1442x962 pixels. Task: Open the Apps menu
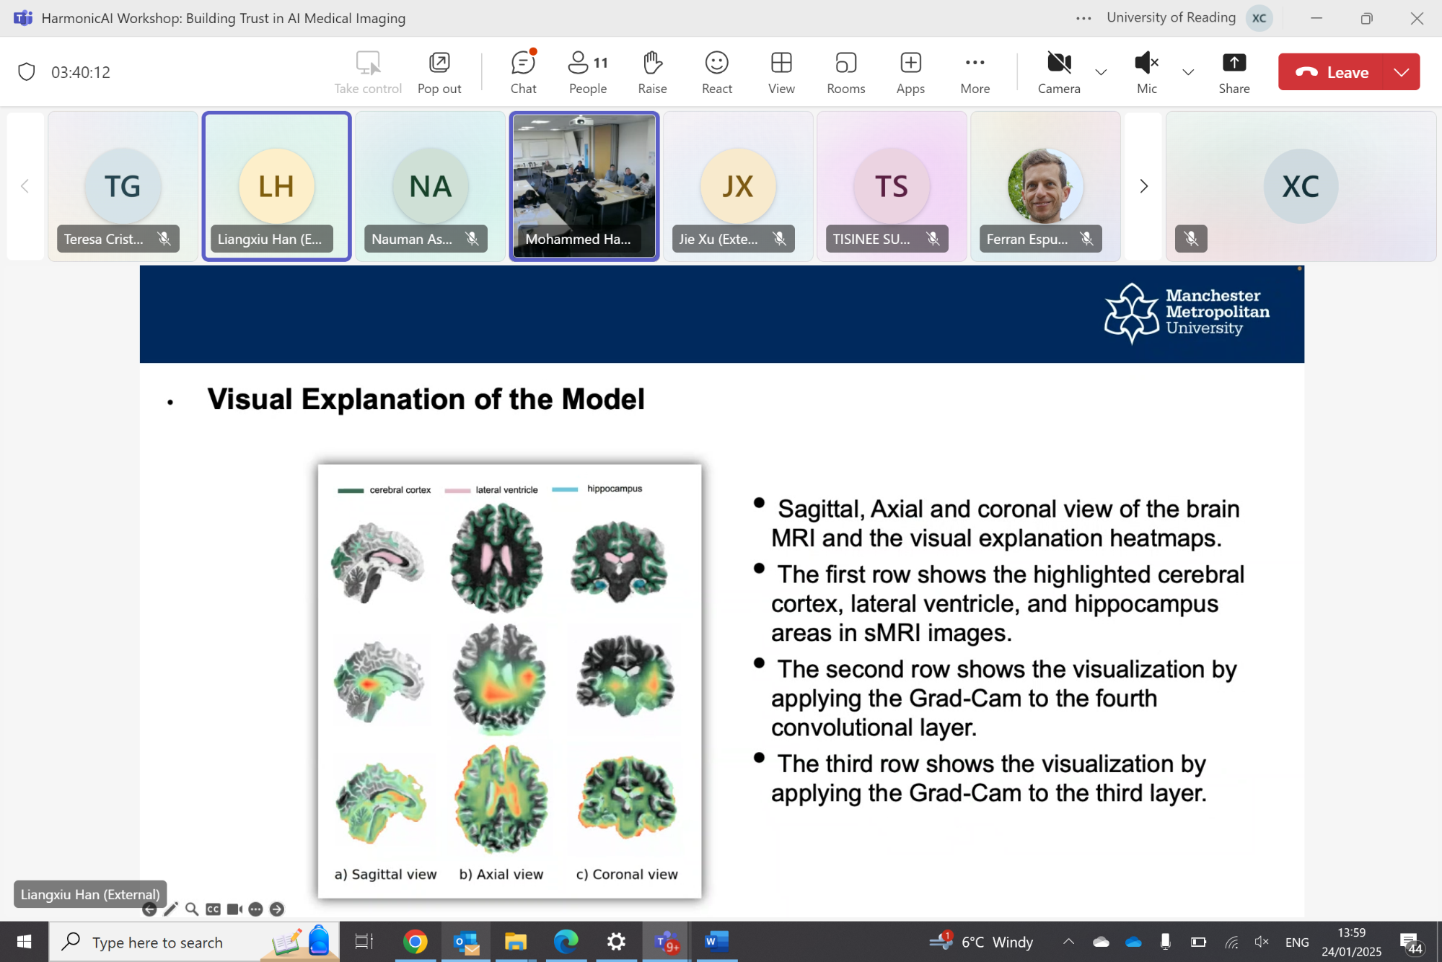click(x=910, y=72)
